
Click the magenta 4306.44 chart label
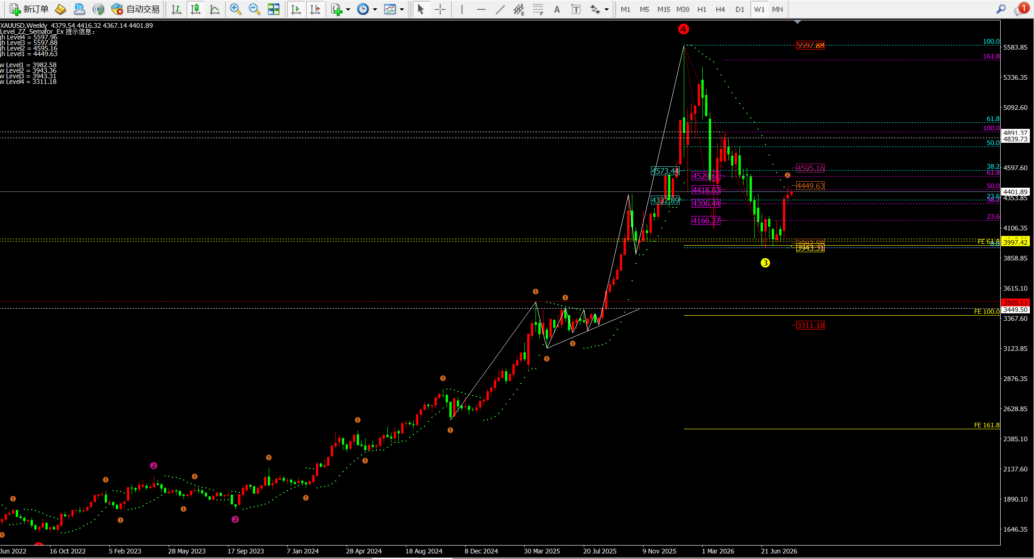tap(706, 203)
